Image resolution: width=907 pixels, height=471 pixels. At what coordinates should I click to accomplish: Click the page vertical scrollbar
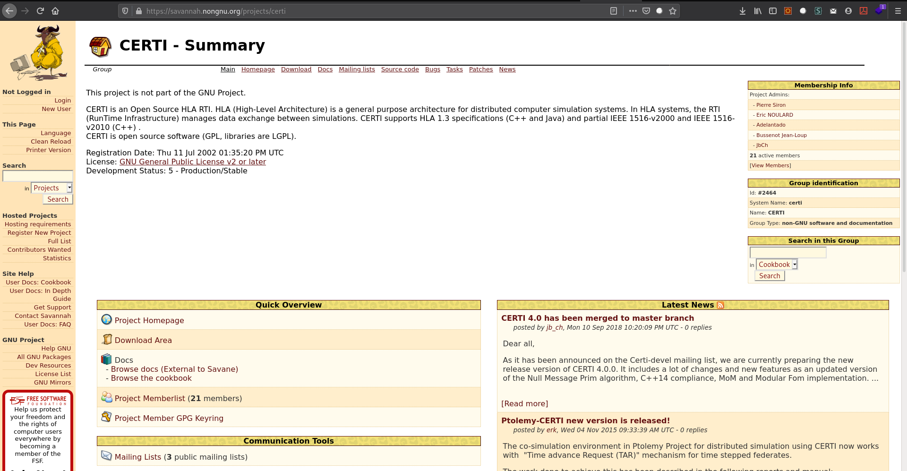pyautogui.click(x=904, y=142)
